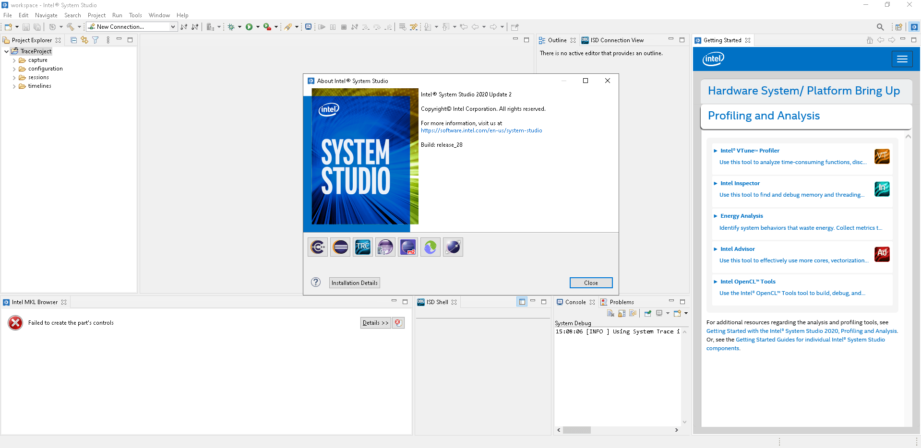Expand the configuration folder
Image resolution: width=921 pixels, height=448 pixels.
(14, 69)
